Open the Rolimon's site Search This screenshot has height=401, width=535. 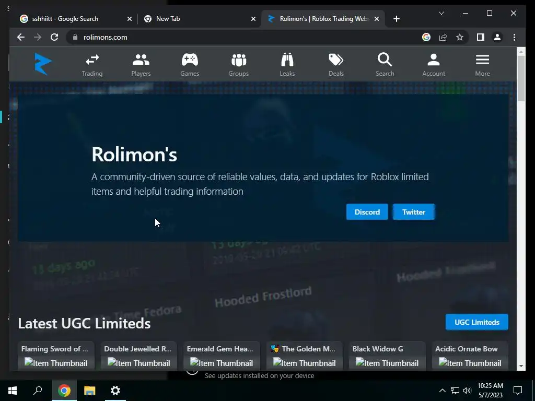pyautogui.click(x=385, y=65)
